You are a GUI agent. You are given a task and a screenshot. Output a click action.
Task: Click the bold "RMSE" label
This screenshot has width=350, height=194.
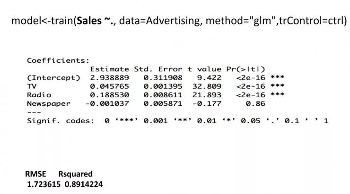click(x=36, y=174)
